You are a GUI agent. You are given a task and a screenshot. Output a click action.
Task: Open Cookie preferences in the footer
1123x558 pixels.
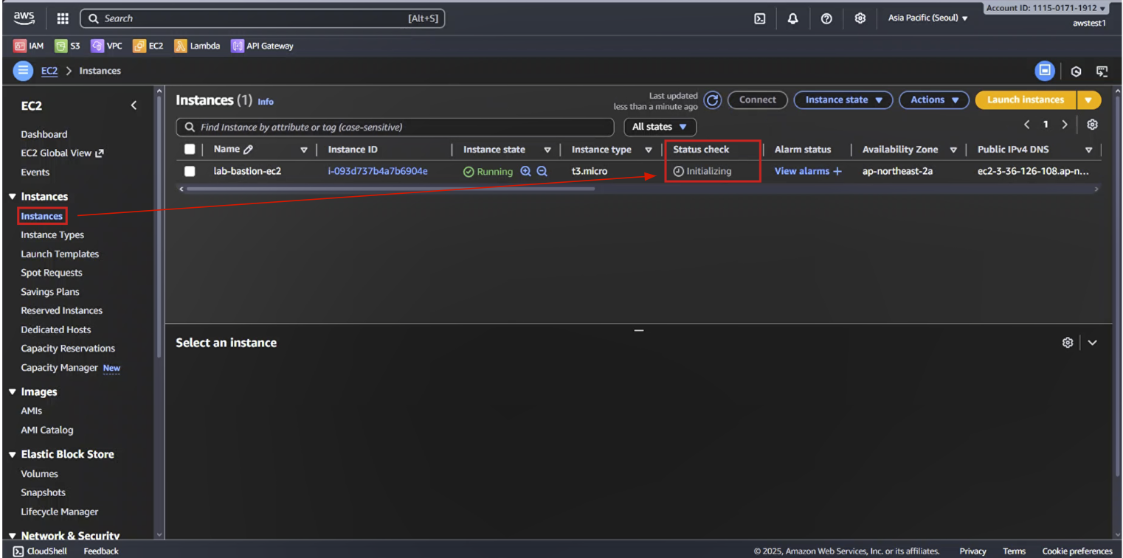pyautogui.click(x=1077, y=551)
